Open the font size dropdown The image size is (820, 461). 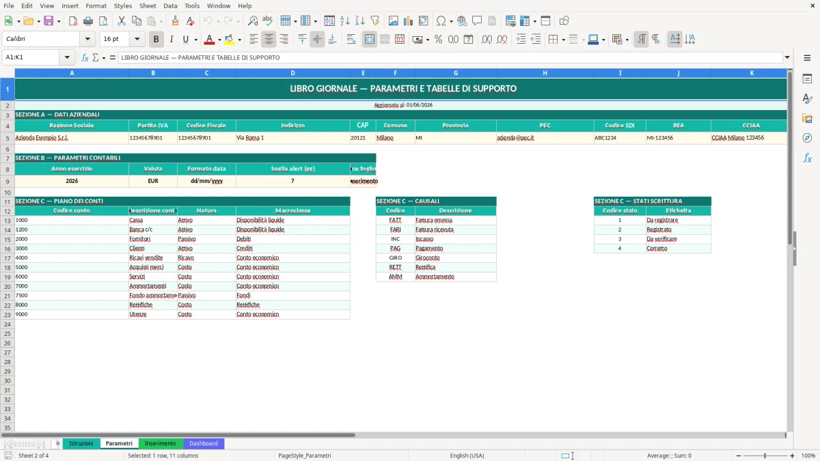[137, 40]
